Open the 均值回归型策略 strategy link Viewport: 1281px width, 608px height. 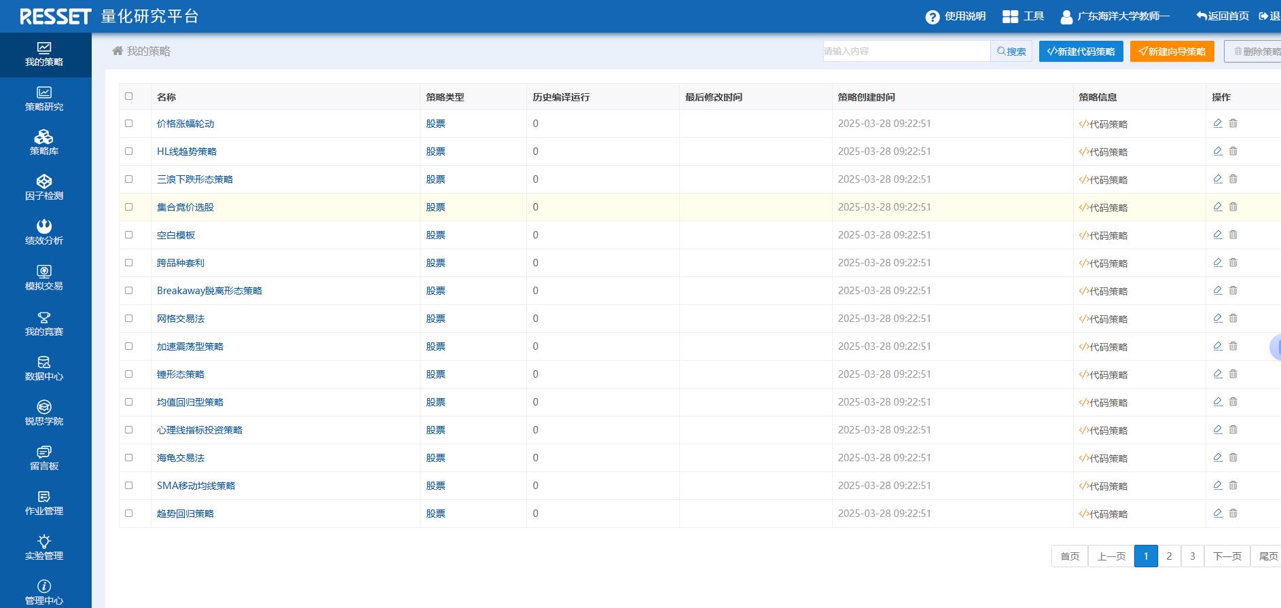[190, 402]
